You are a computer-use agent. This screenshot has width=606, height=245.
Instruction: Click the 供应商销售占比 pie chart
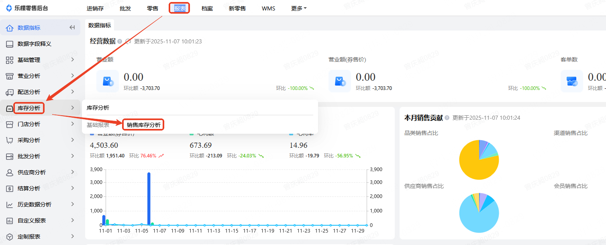pyautogui.click(x=479, y=213)
